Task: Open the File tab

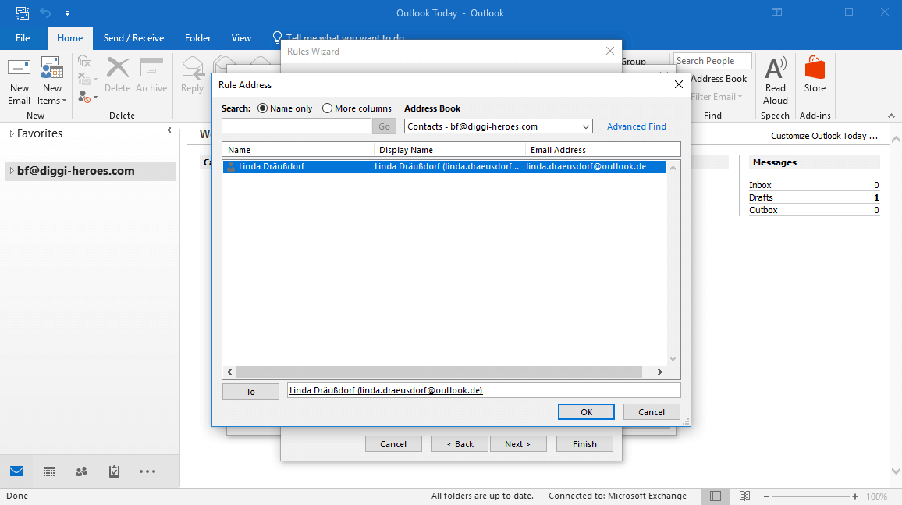Action: [x=23, y=38]
